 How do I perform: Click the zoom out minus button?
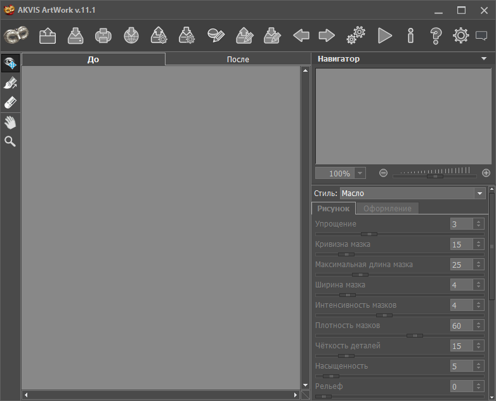tap(383, 173)
